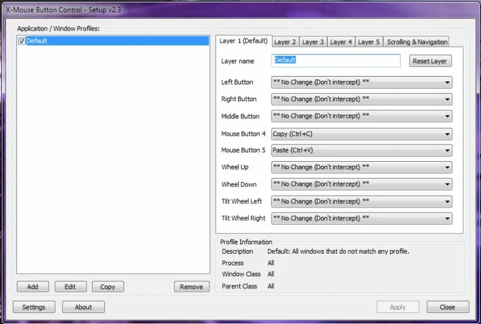Open the About dialog
This screenshot has width=481, height=324.
pos(83,307)
